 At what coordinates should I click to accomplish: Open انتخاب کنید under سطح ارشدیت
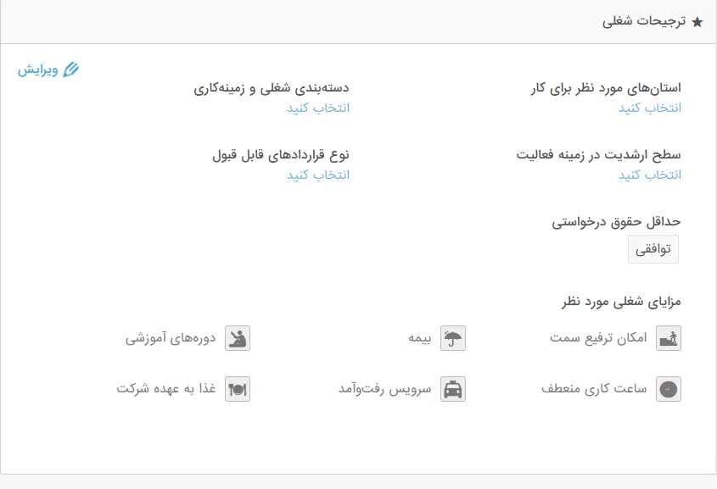tap(649, 175)
